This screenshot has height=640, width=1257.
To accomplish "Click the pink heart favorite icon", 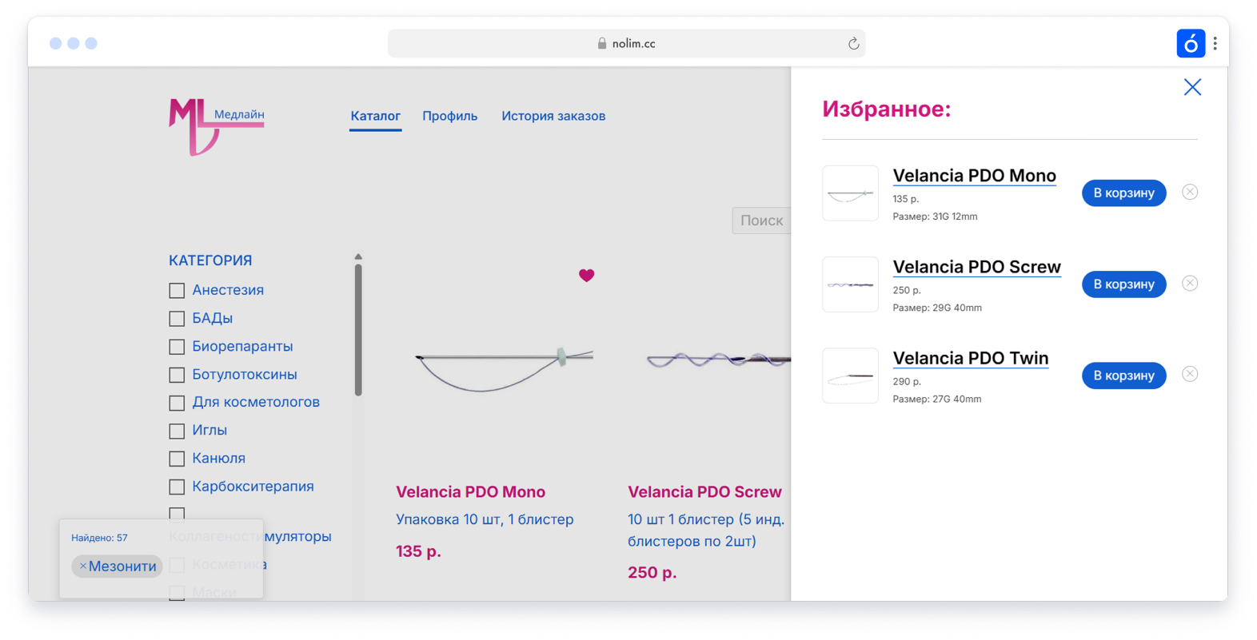I will tap(586, 275).
